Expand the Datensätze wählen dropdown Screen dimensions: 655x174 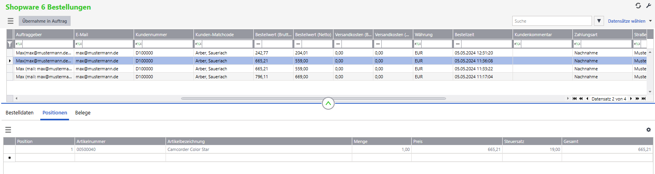[650, 21]
